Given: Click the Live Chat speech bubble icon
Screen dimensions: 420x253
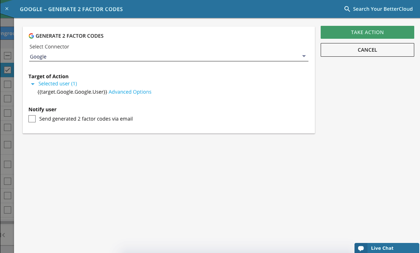Looking at the screenshot, I should 361,248.
